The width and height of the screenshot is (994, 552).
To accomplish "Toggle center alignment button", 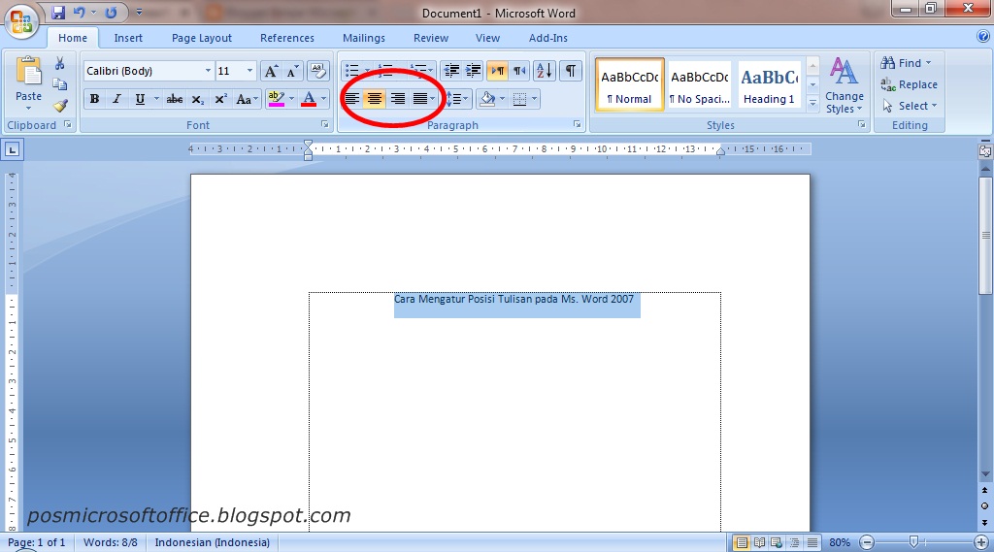I will pyautogui.click(x=375, y=99).
